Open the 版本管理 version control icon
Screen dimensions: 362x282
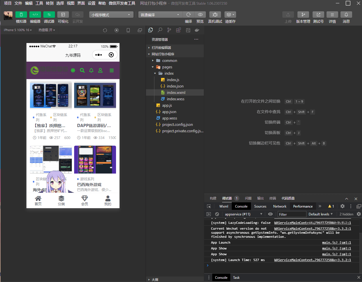pos(303,15)
